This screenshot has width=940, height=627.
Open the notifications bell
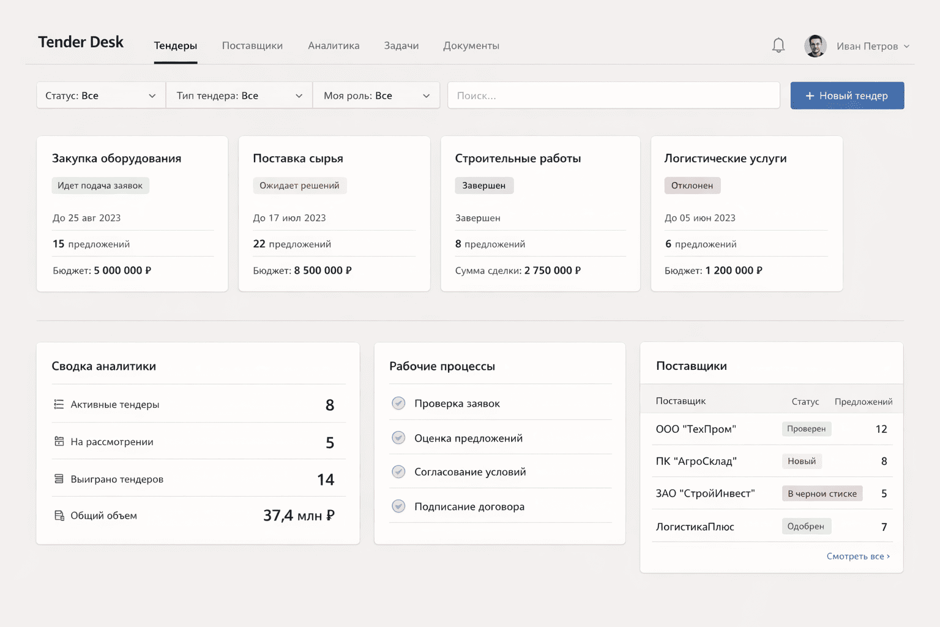(778, 45)
